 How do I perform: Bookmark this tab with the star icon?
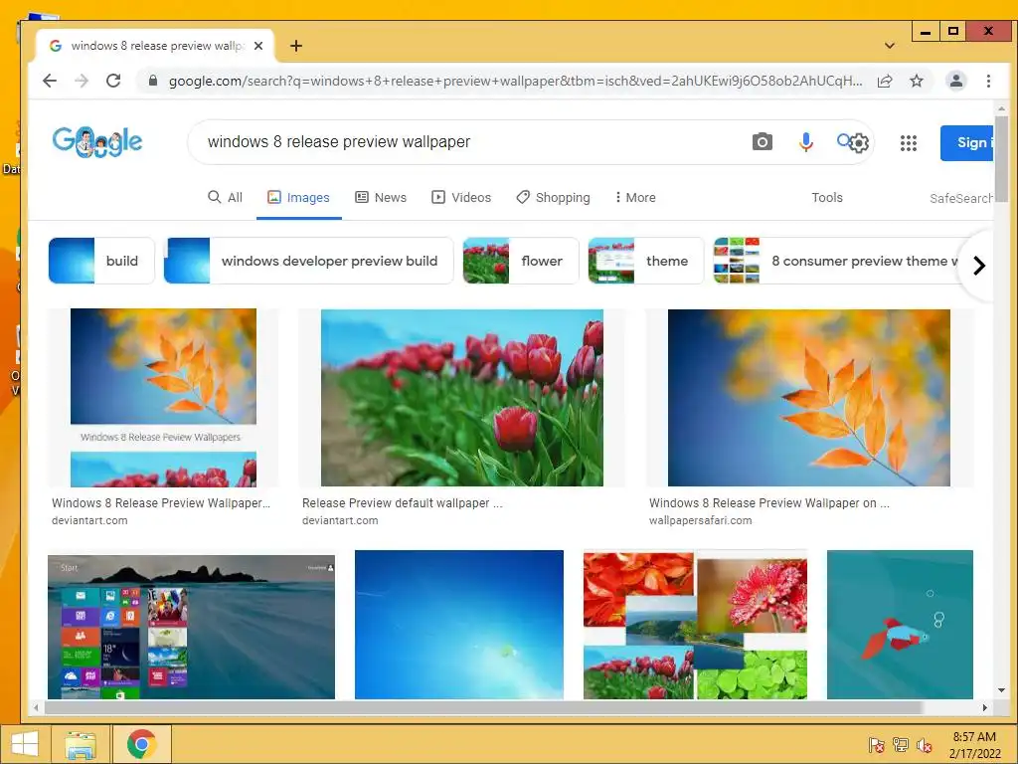tap(916, 81)
